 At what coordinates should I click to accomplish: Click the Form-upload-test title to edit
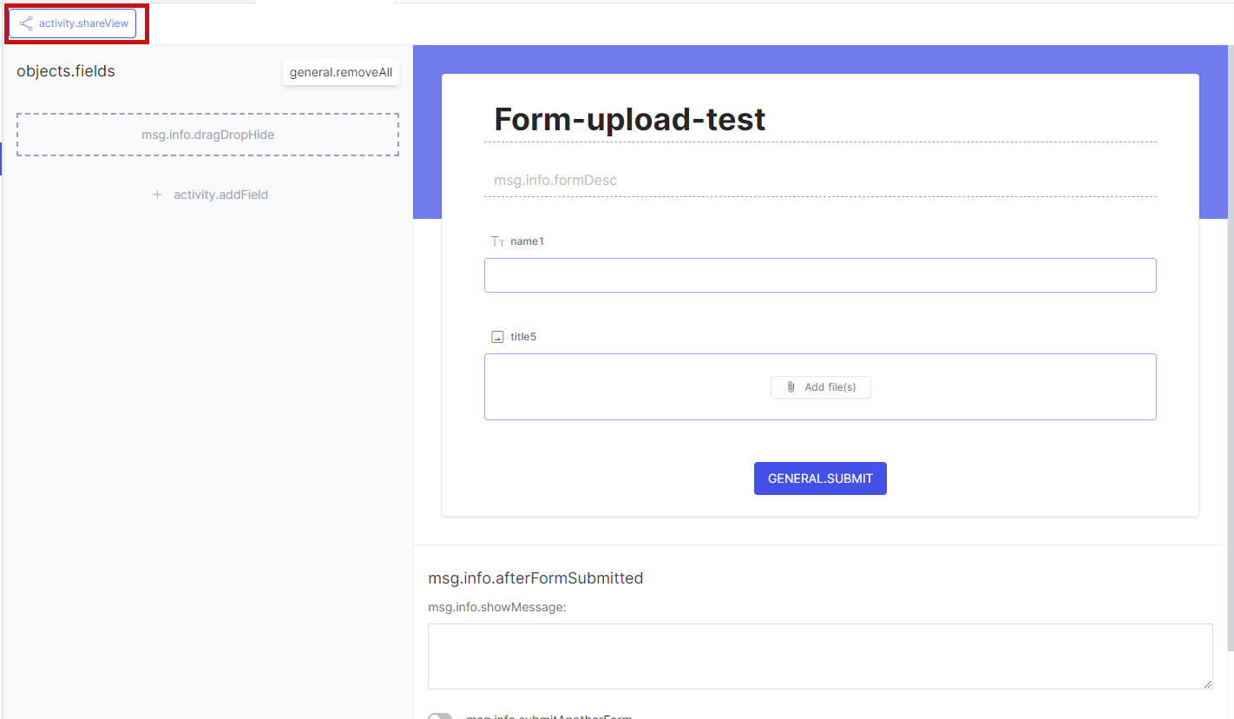click(x=628, y=119)
